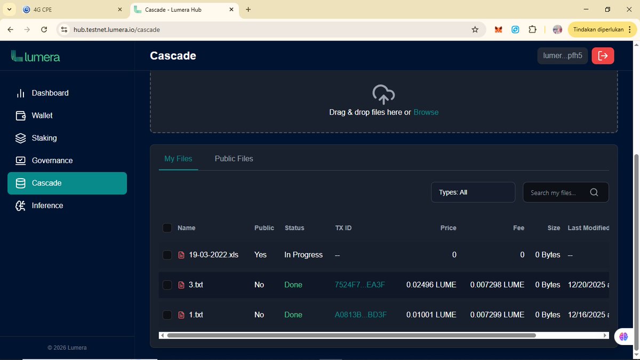
Task: Bookmark this page with the star icon
Action: pos(475,30)
